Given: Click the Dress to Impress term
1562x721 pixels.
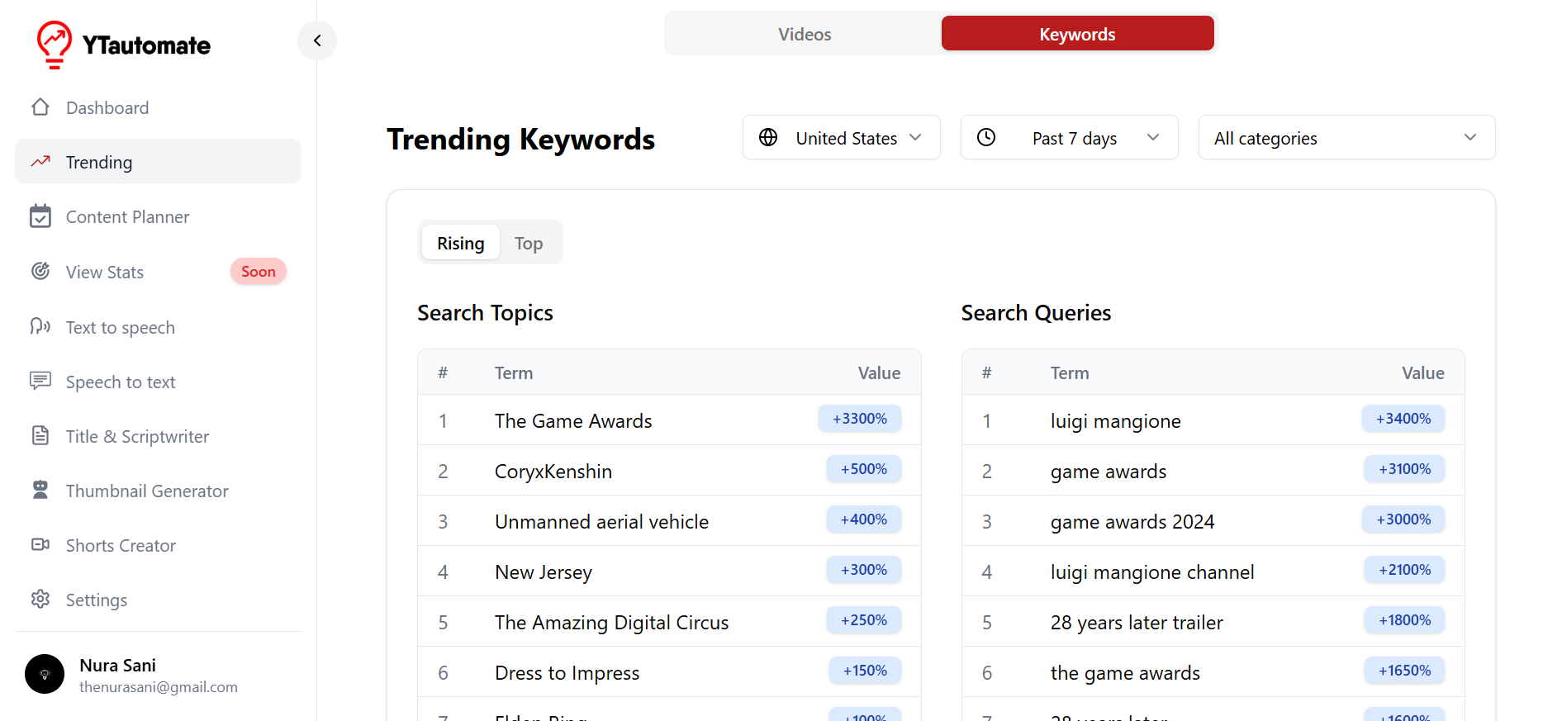Looking at the screenshot, I should 567,673.
